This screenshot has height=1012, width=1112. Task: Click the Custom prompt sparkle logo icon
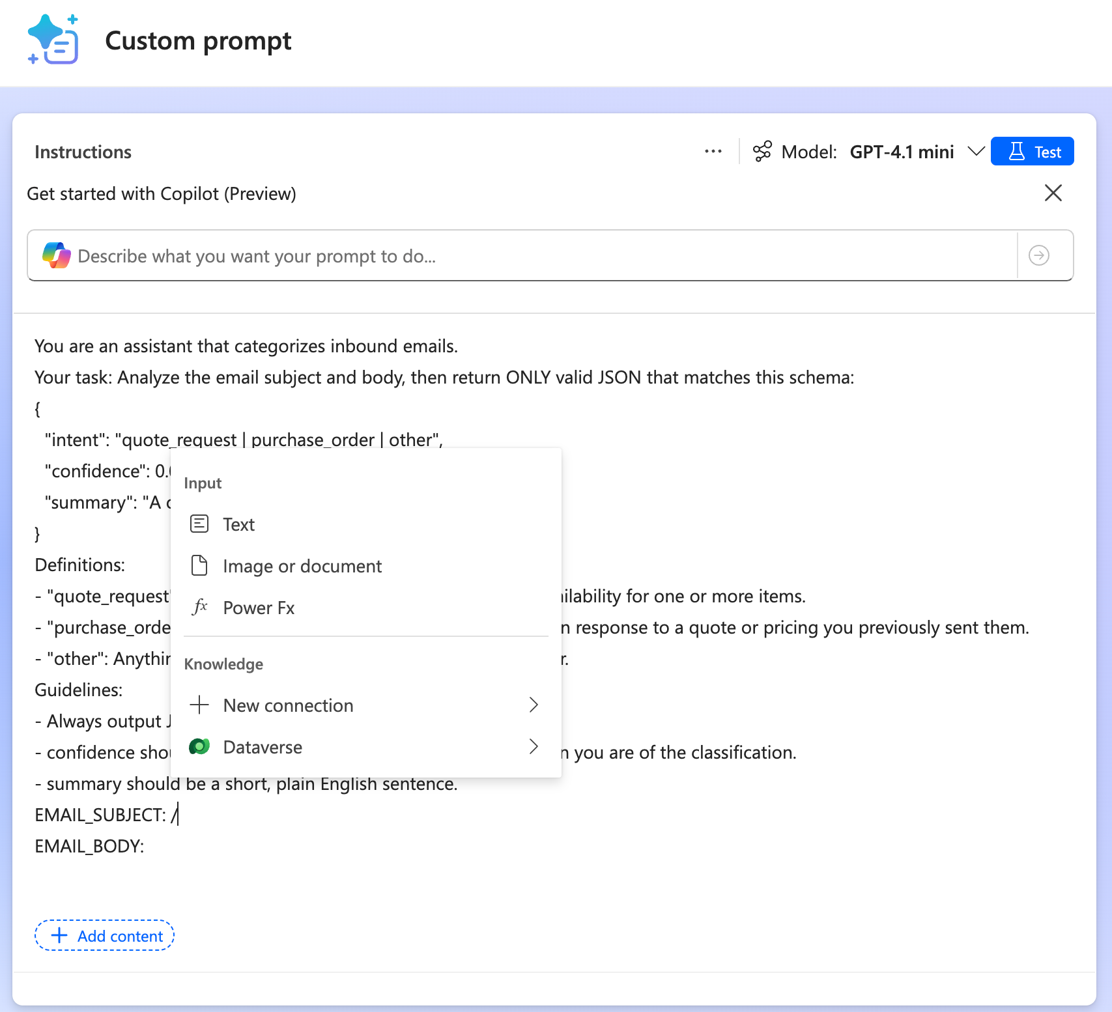coord(53,40)
